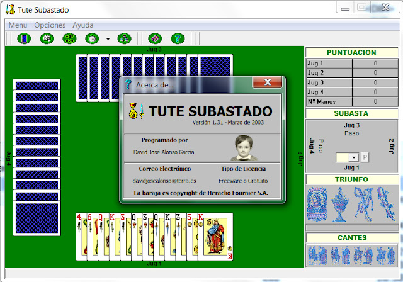This screenshot has height=282, width=403.
Task: Click the 'Versión 1.31 - Marzo de 2003' text
Action: (228, 123)
